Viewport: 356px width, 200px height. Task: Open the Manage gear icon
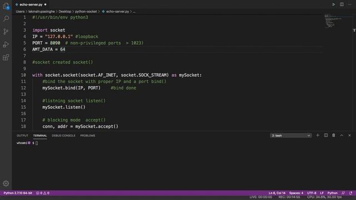coord(6,183)
